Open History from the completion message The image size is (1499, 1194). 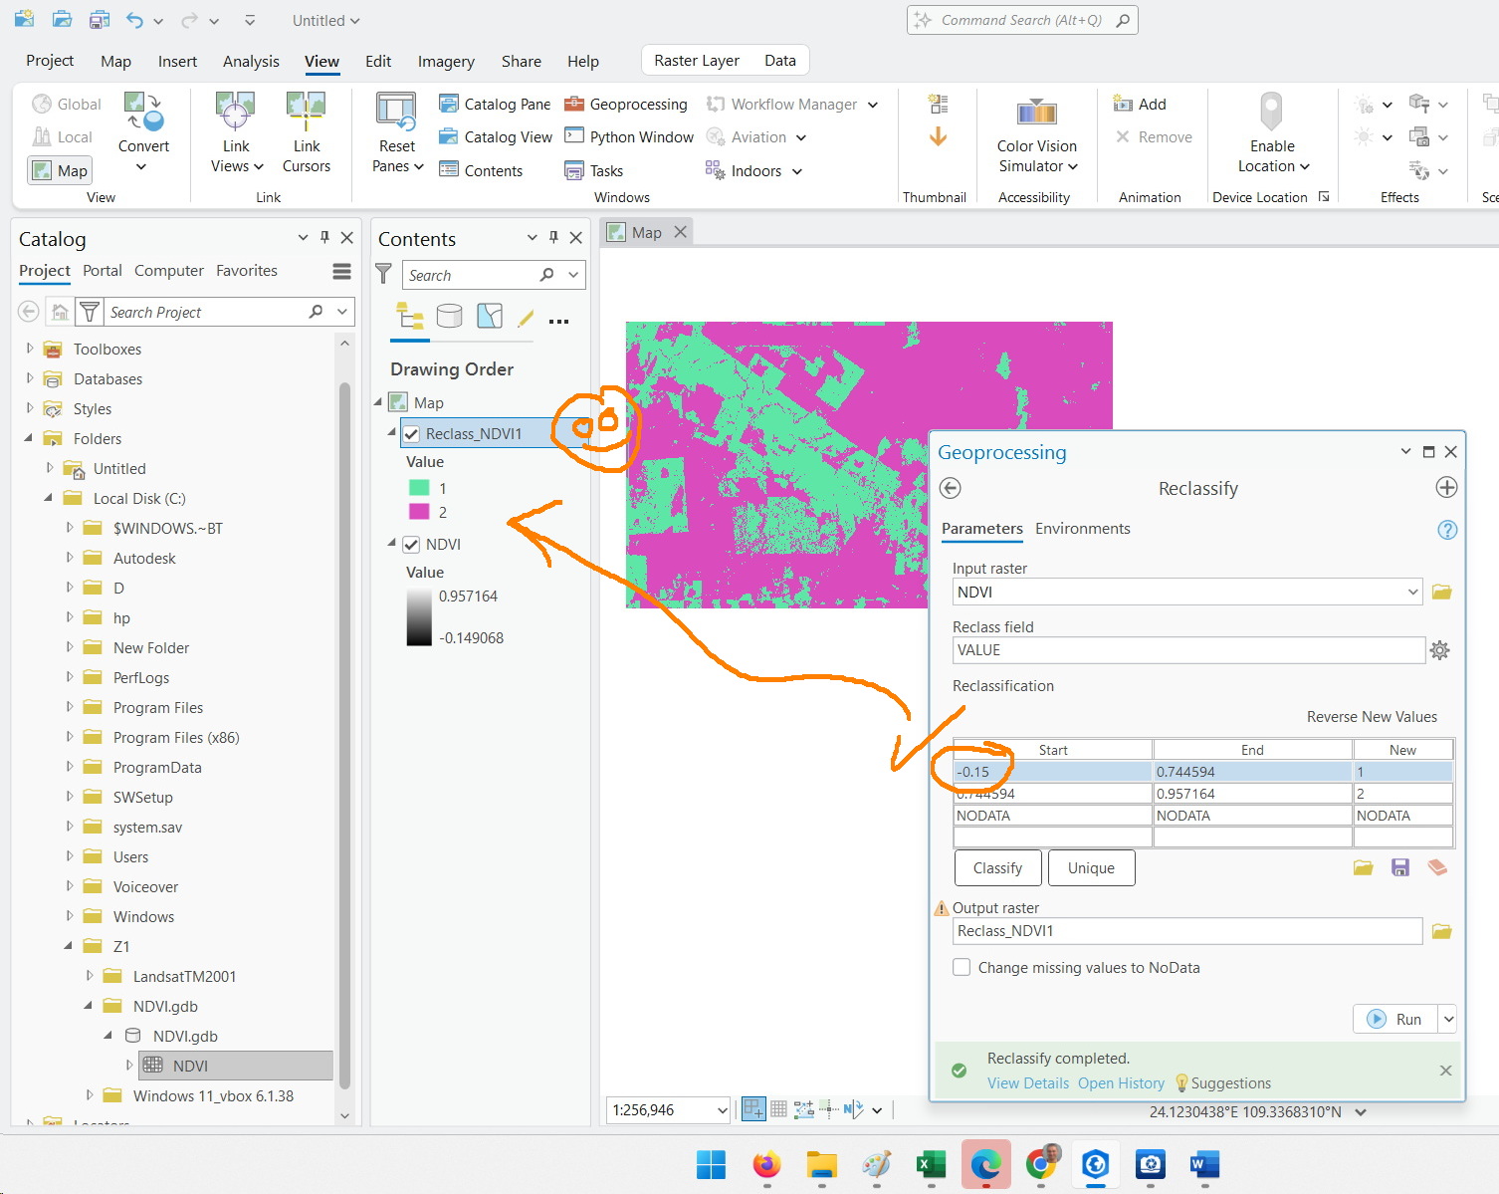[x=1121, y=1083]
